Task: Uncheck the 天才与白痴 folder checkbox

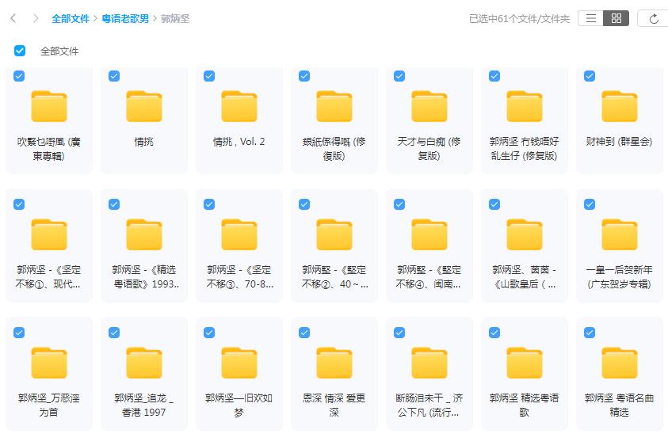Action: pyautogui.click(x=399, y=76)
